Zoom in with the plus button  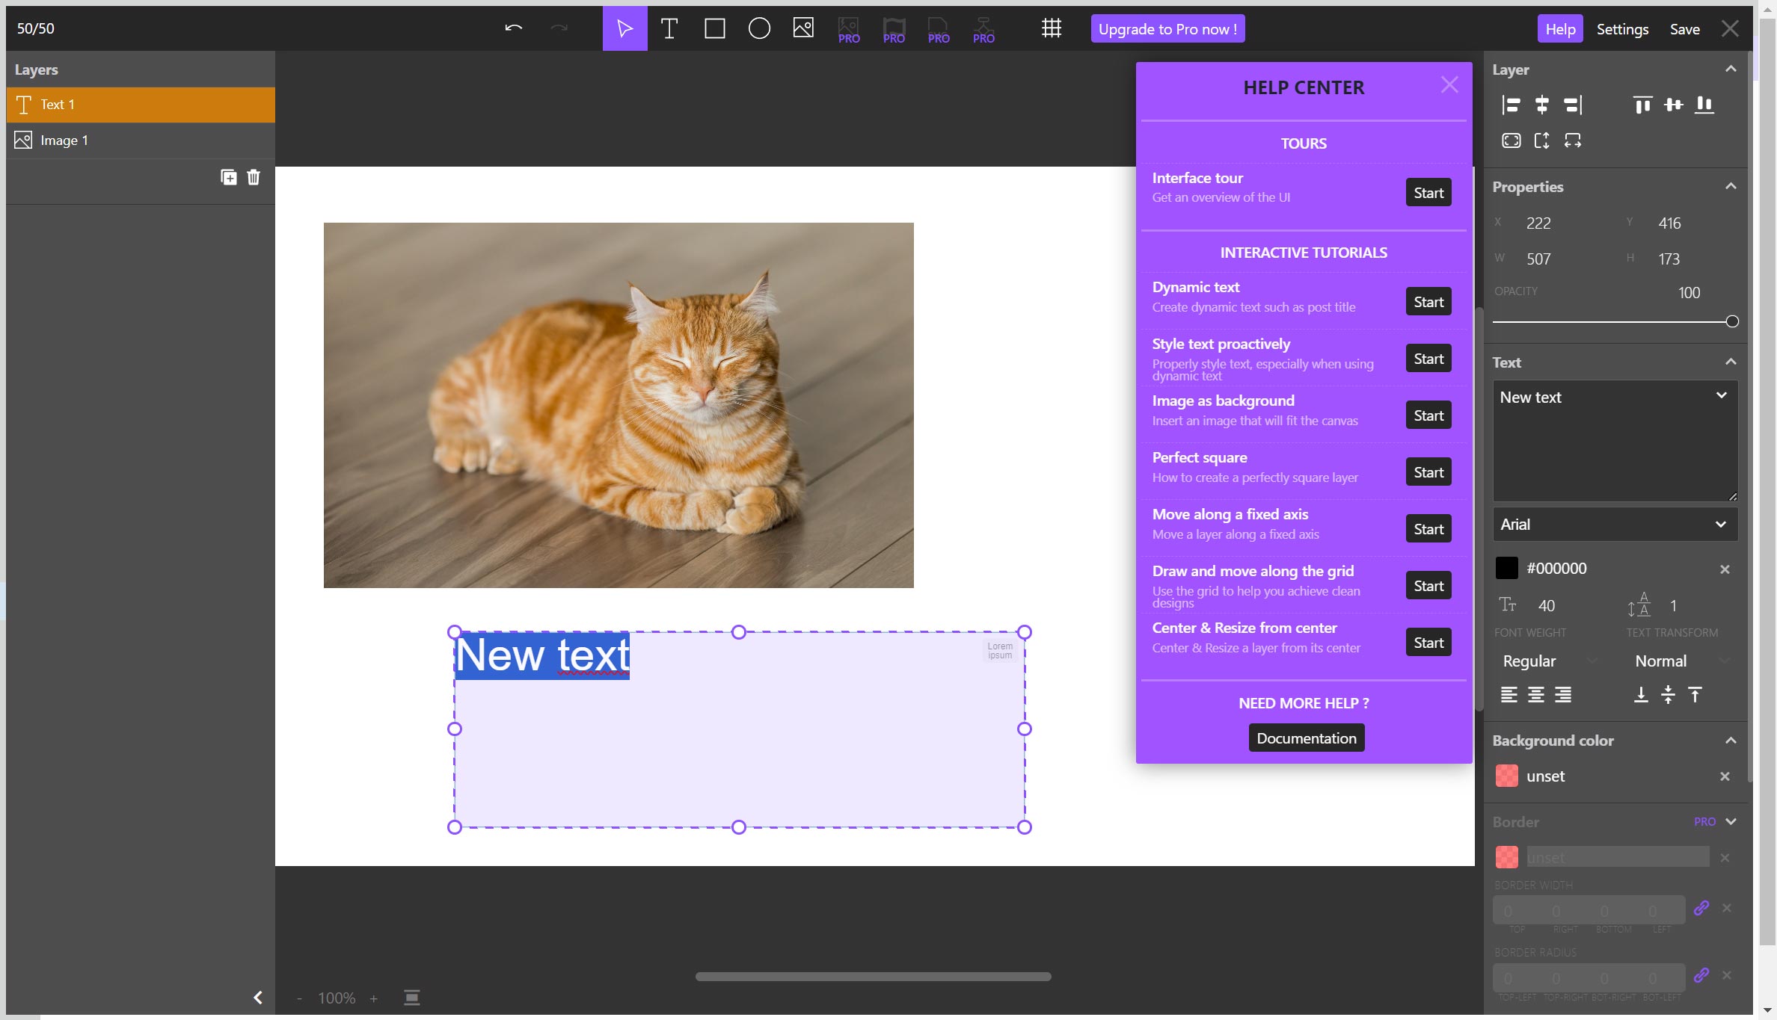(373, 998)
